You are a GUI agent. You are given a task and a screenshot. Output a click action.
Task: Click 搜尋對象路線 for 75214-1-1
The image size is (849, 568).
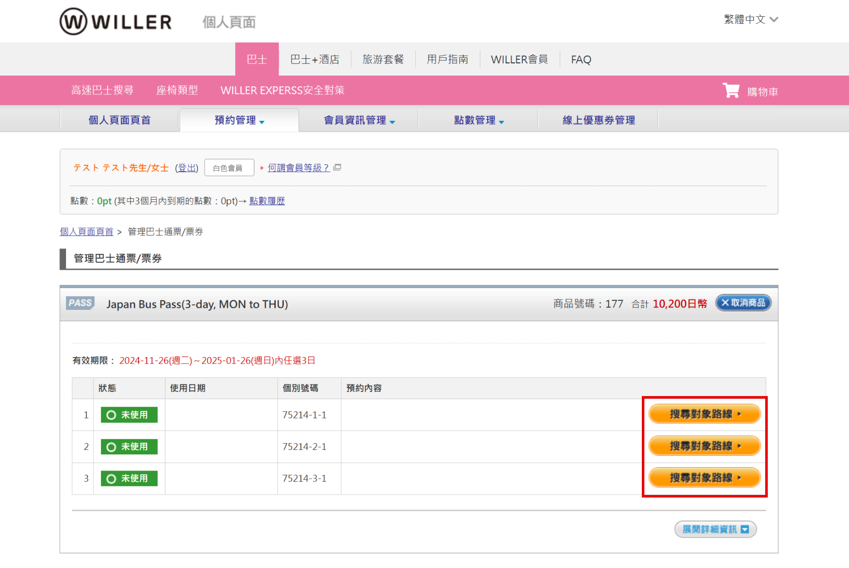(x=704, y=414)
